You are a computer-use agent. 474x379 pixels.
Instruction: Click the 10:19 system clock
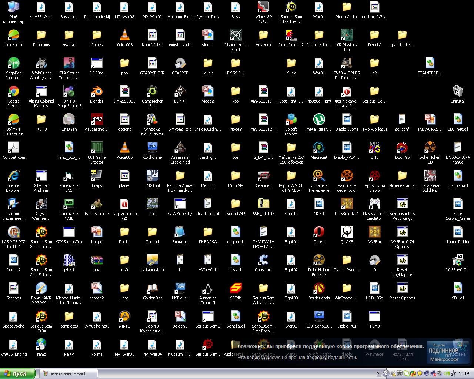point(464,374)
